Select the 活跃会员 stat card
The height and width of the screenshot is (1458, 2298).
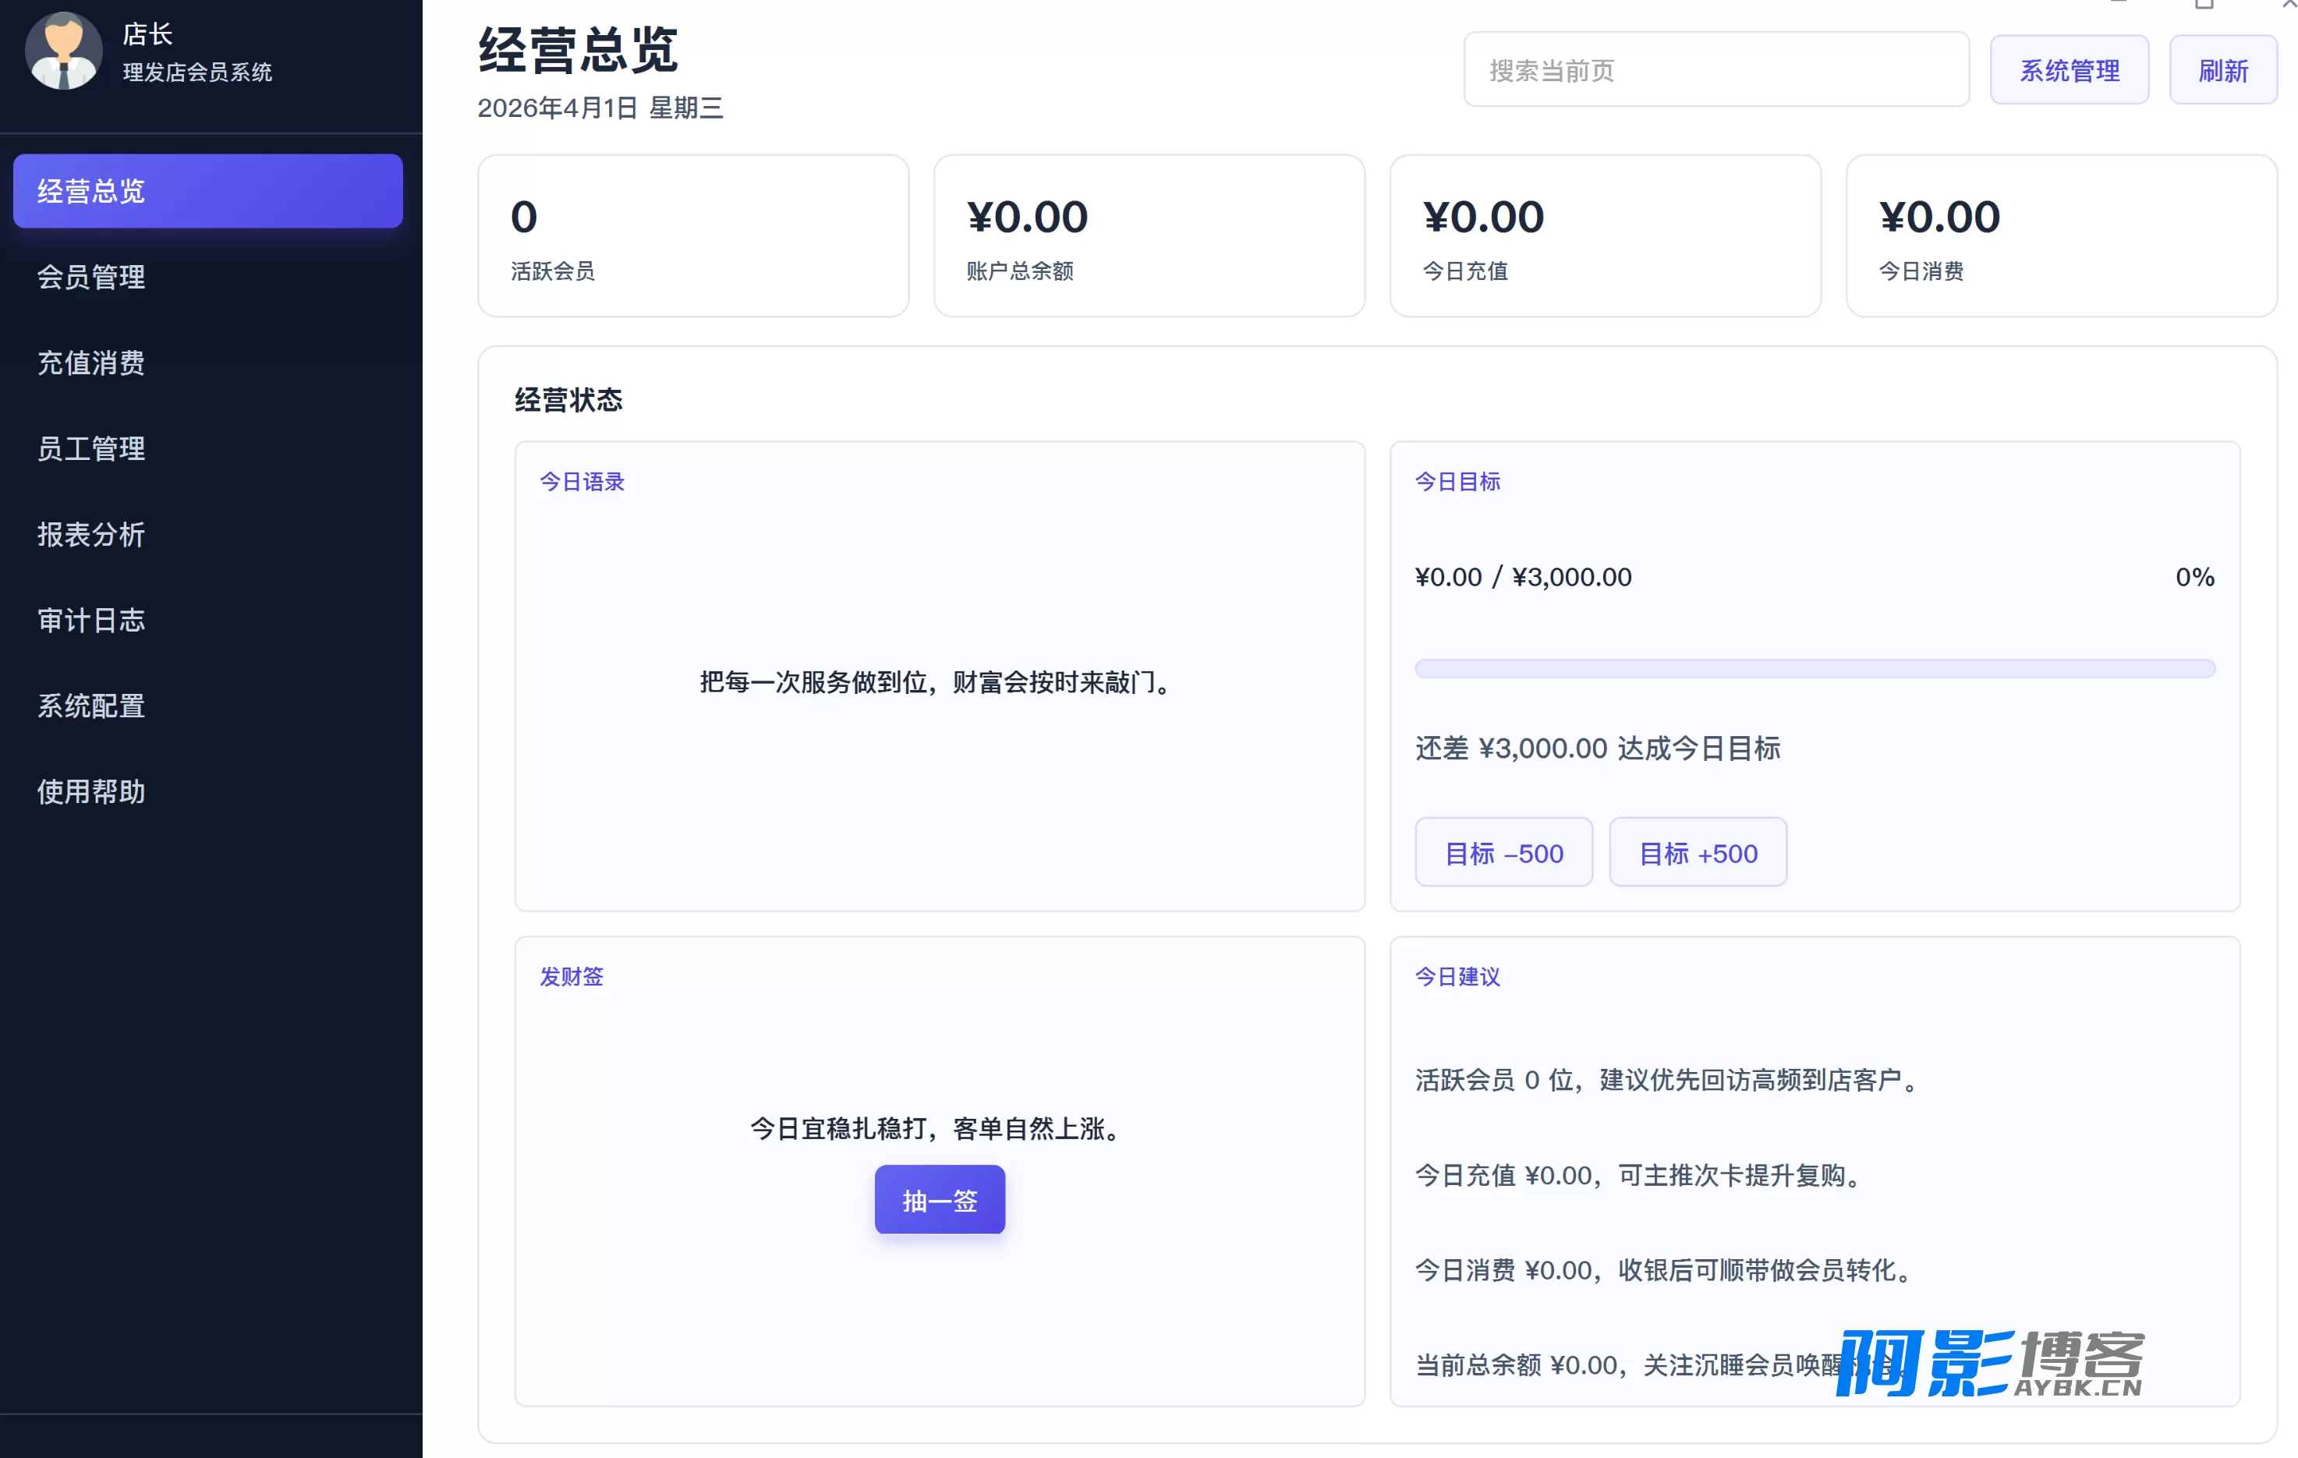pyautogui.click(x=694, y=235)
